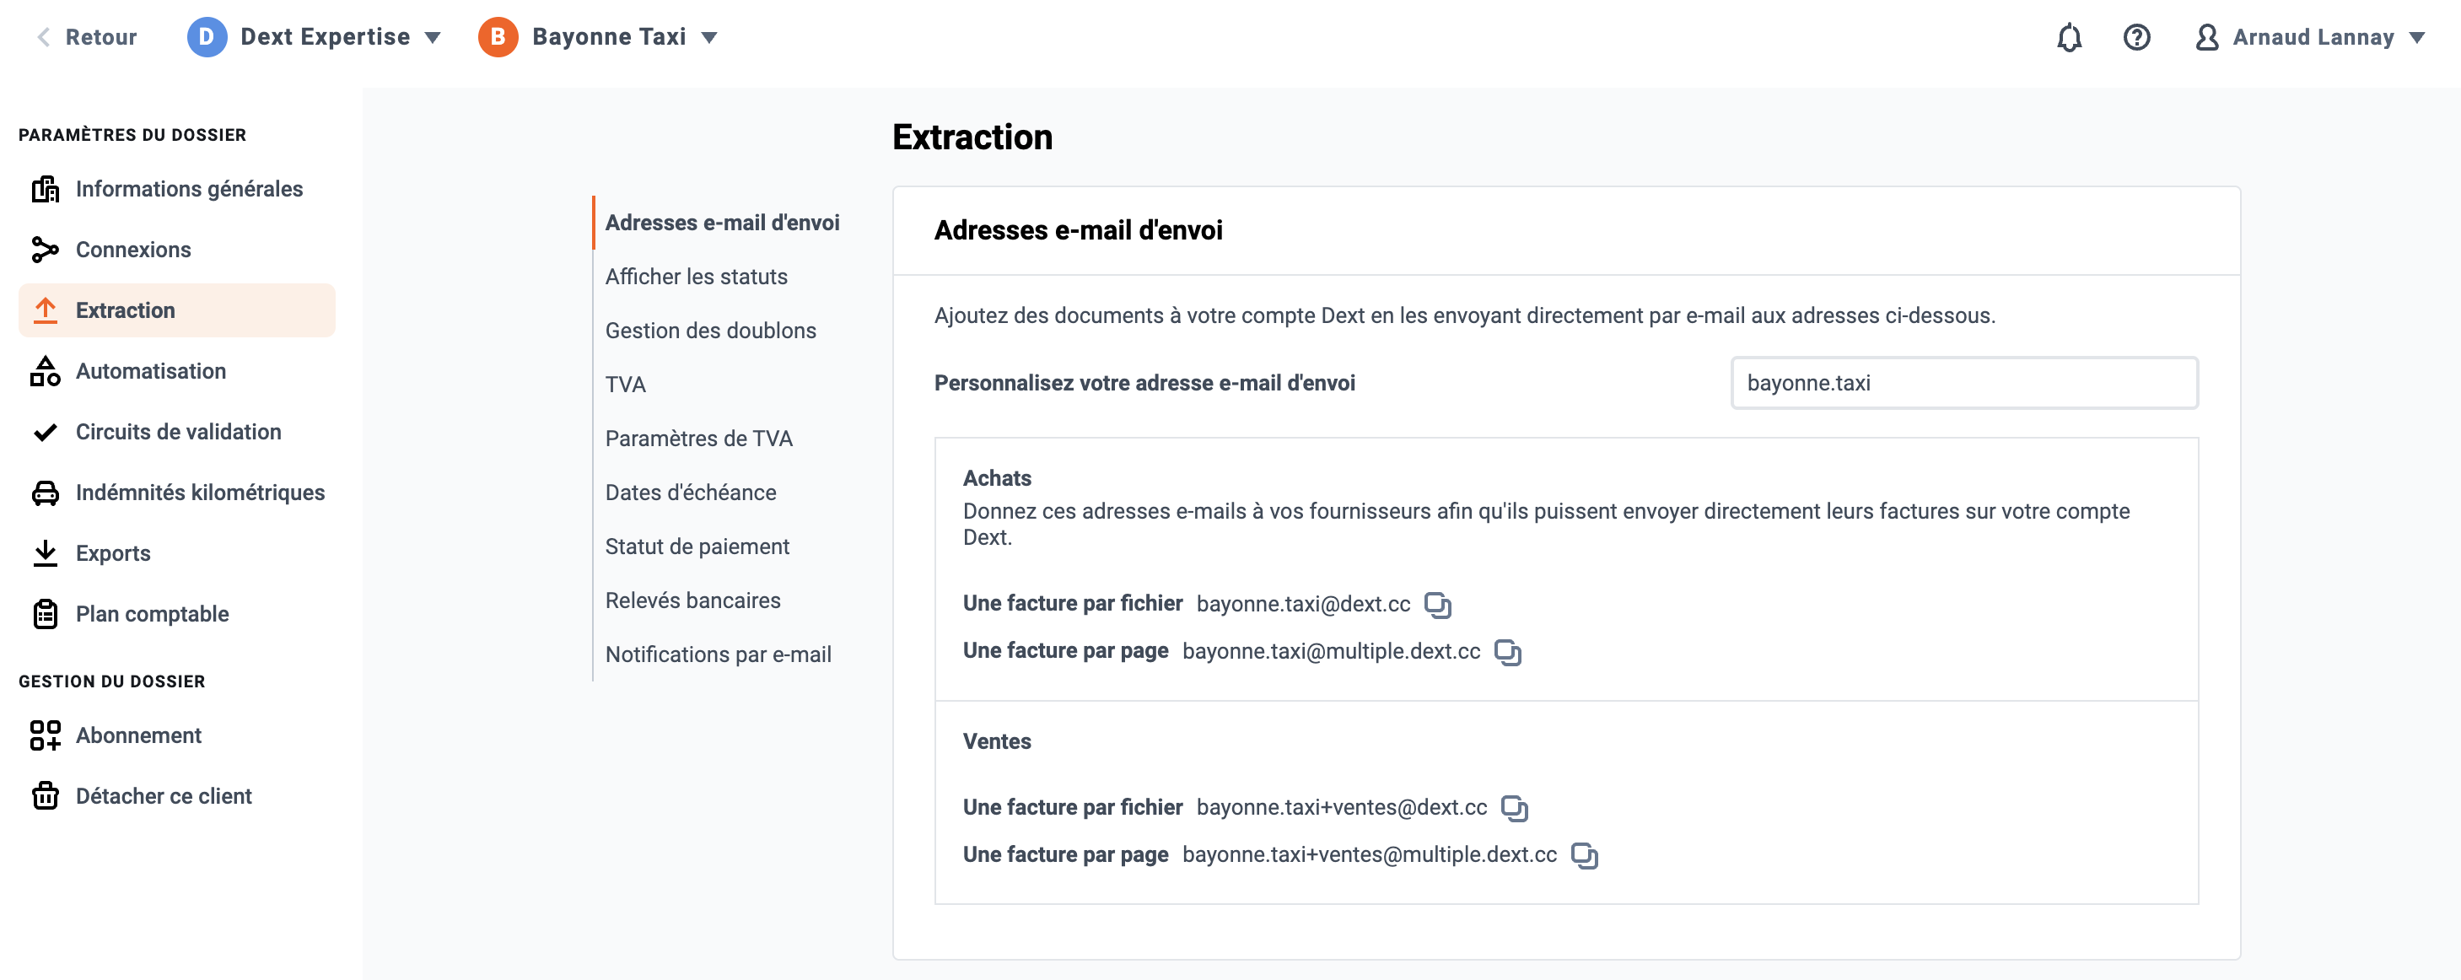This screenshot has height=980, width=2461.
Task: Select the Adresses e-mail d'envoi tab
Action: (x=721, y=223)
